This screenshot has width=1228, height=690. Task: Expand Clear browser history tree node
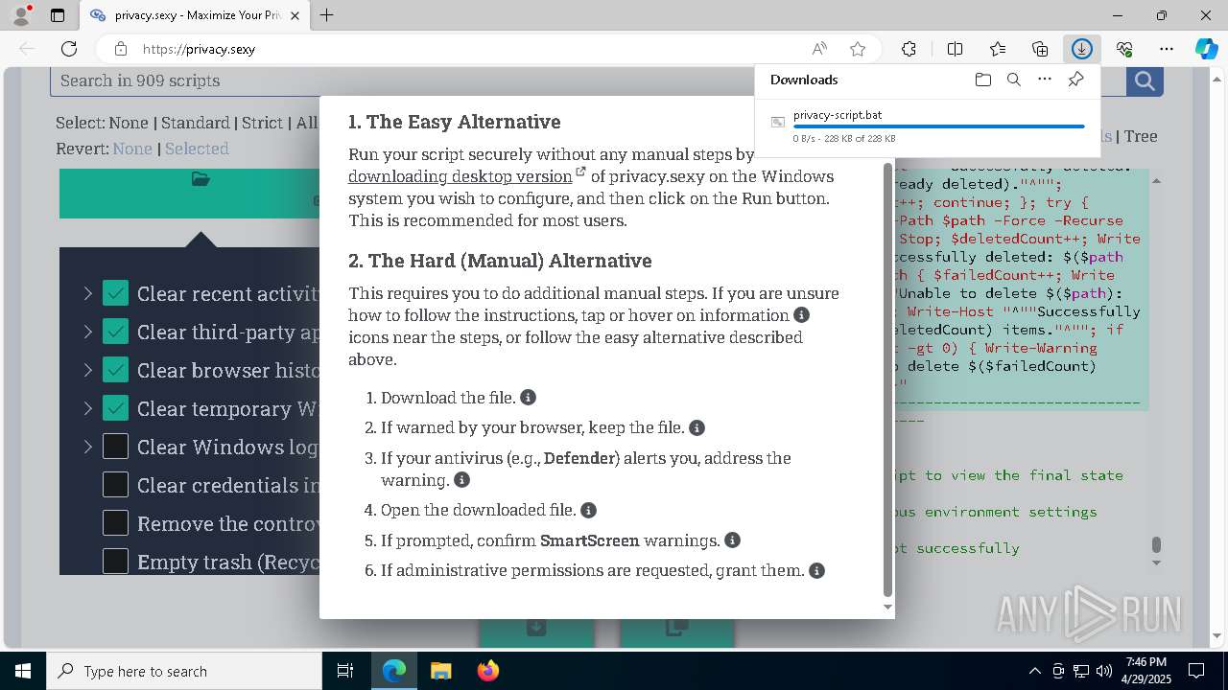pos(87,370)
